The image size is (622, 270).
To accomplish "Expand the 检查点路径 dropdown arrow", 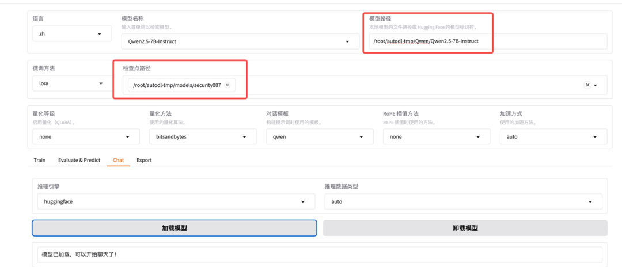I will pos(596,85).
